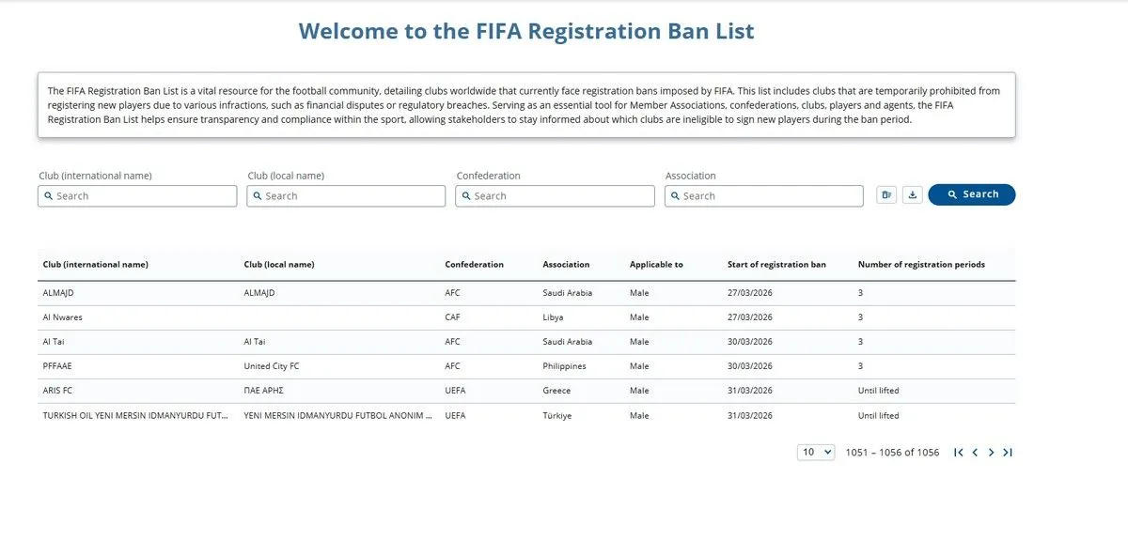
Task: Click the clear filters trash icon
Action: (885, 195)
